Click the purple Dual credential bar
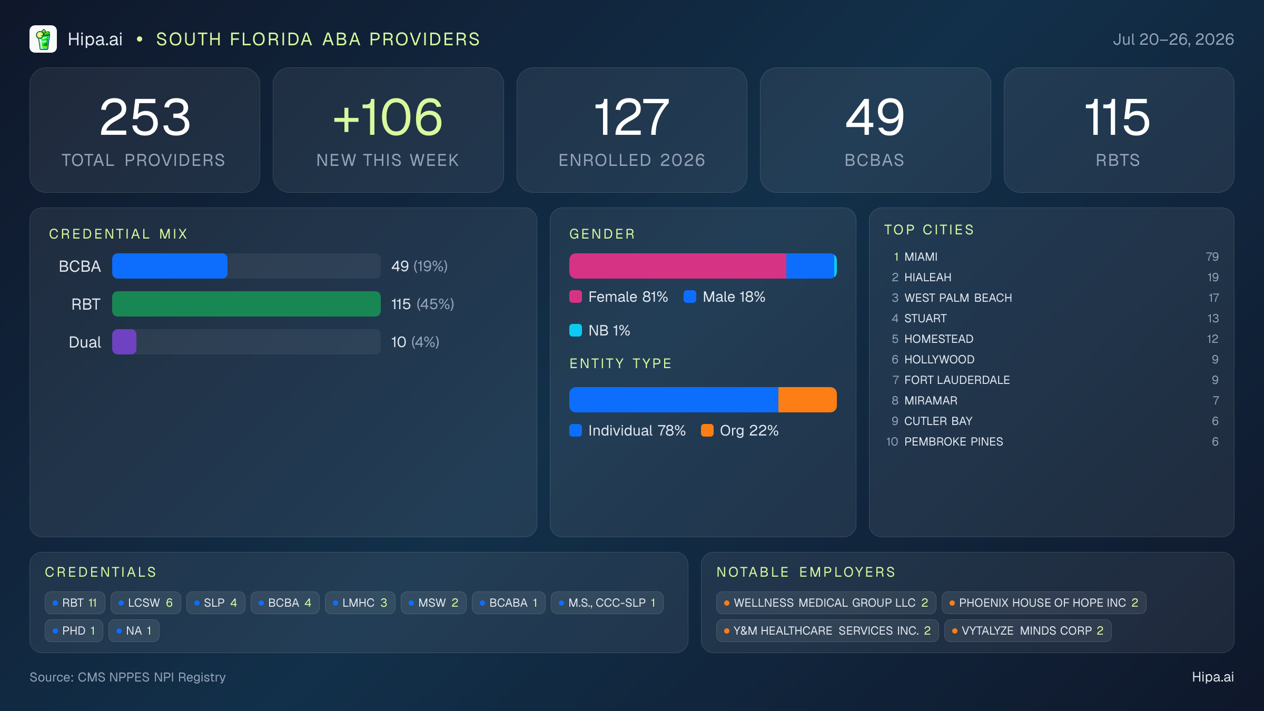 124,342
